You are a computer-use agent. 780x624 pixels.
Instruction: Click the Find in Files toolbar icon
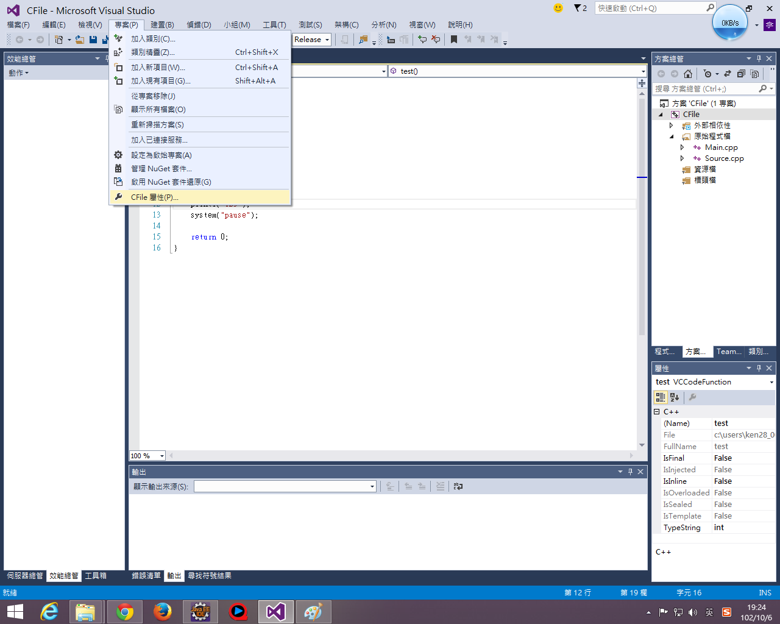click(363, 39)
